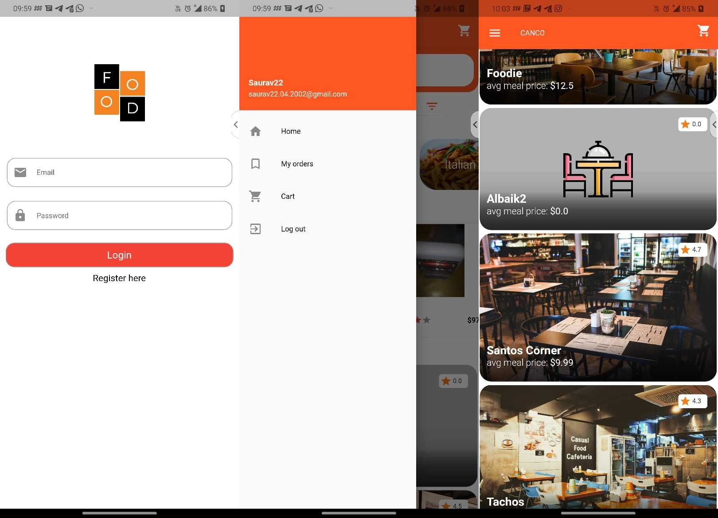Click side chevron beside Albaik2 rating
This screenshot has height=518, width=718.
(x=714, y=125)
